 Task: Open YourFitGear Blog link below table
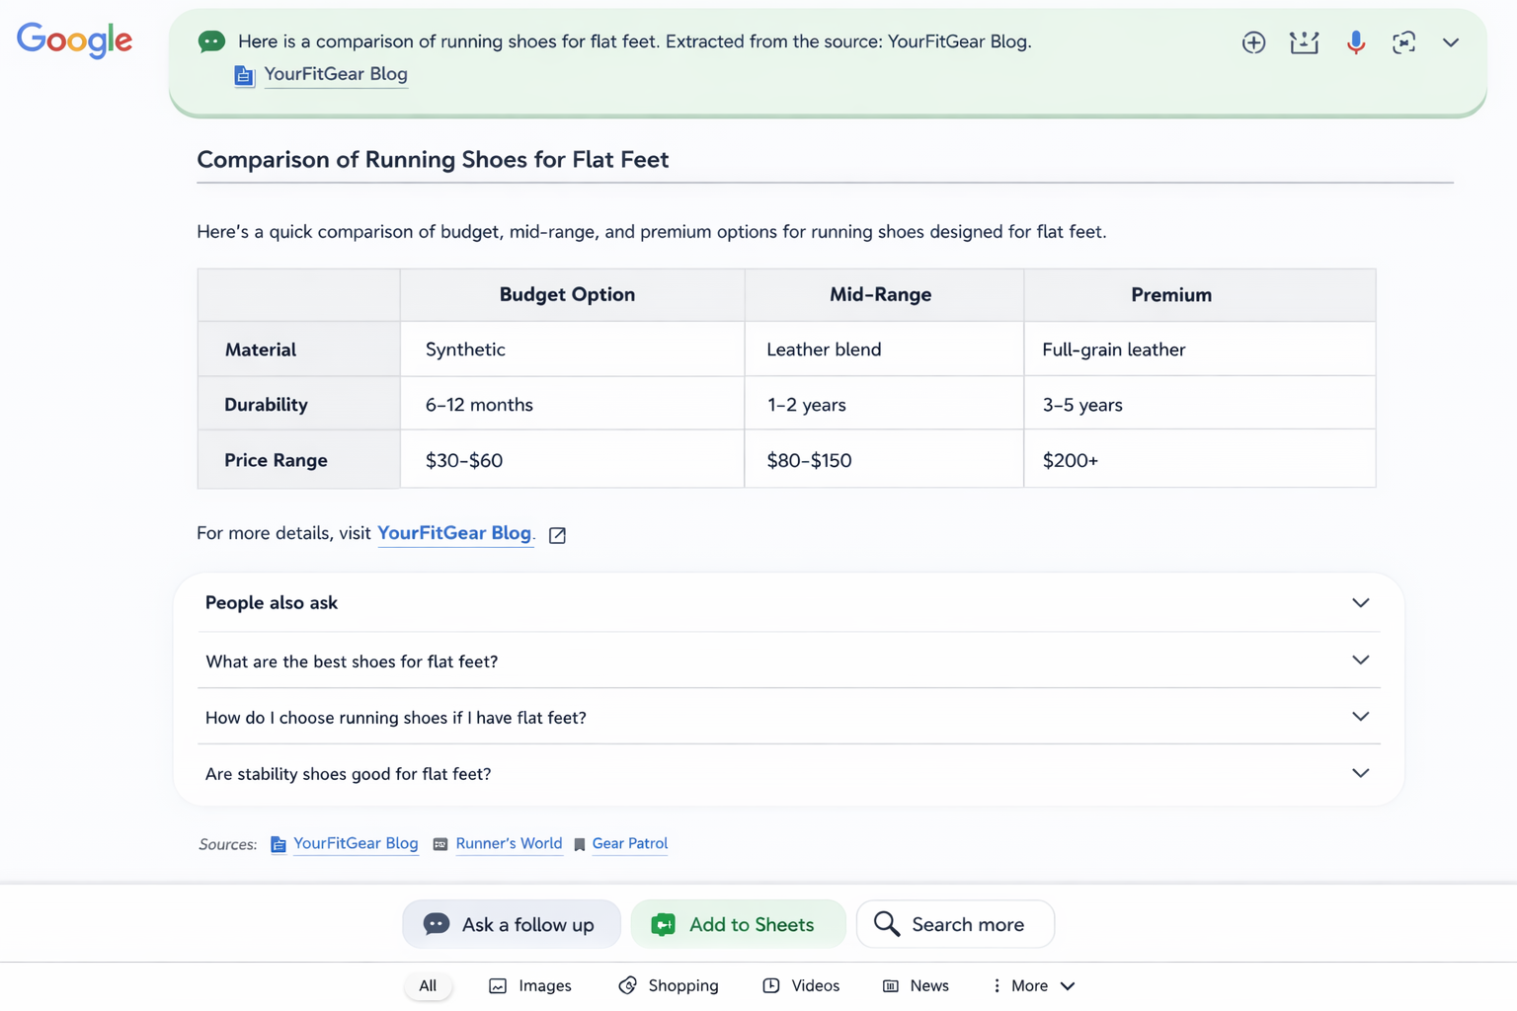pos(454,533)
